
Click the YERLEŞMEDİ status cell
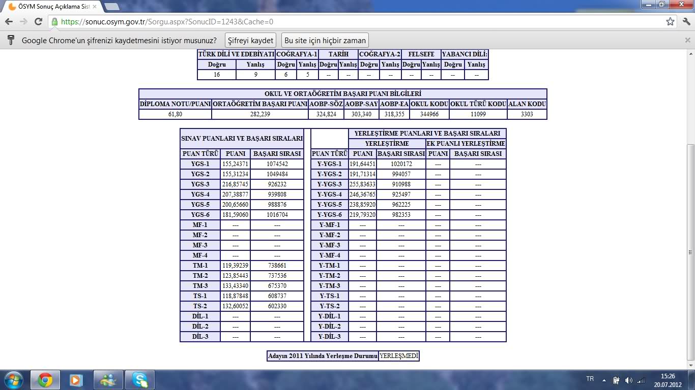[399, 356]
